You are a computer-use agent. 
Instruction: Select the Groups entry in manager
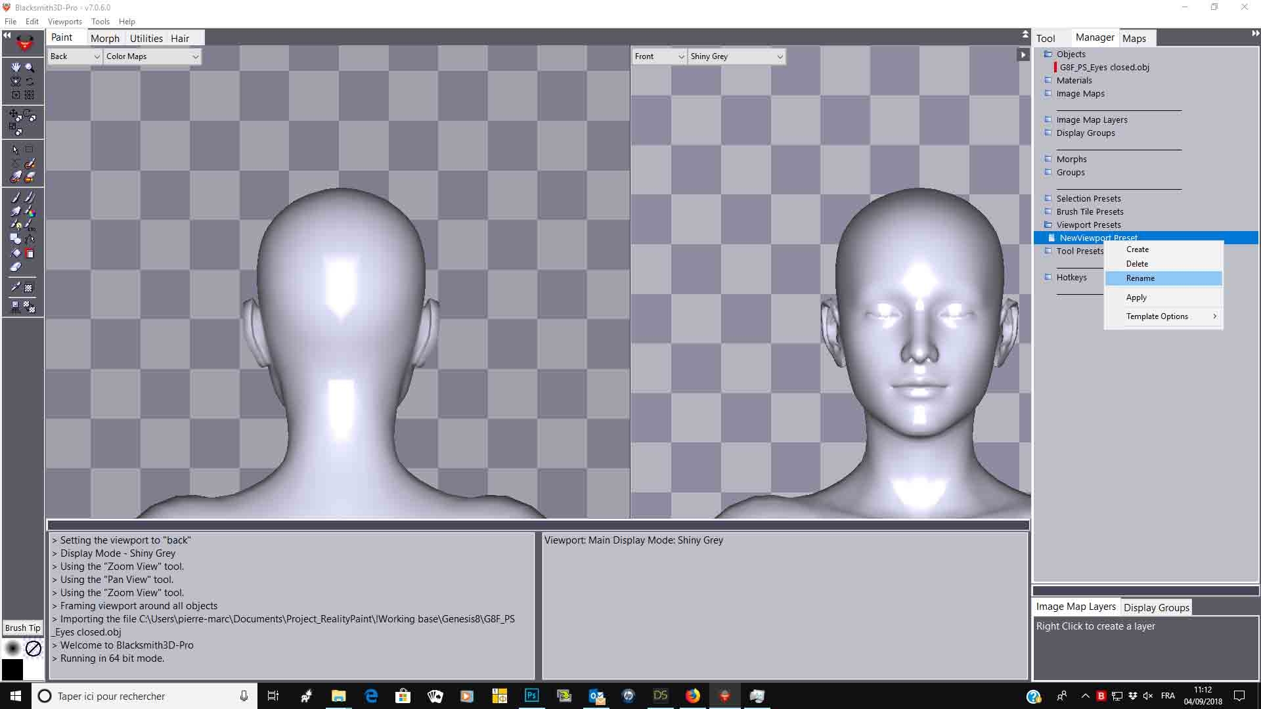coord(1071,172)
